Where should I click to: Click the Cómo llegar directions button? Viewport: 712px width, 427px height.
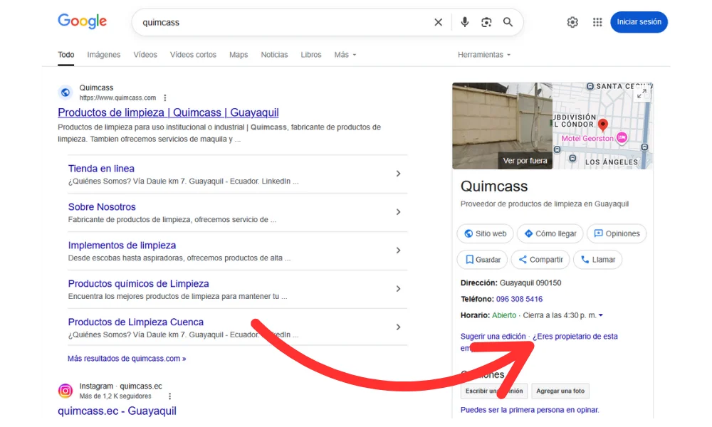tap(550, 233)
